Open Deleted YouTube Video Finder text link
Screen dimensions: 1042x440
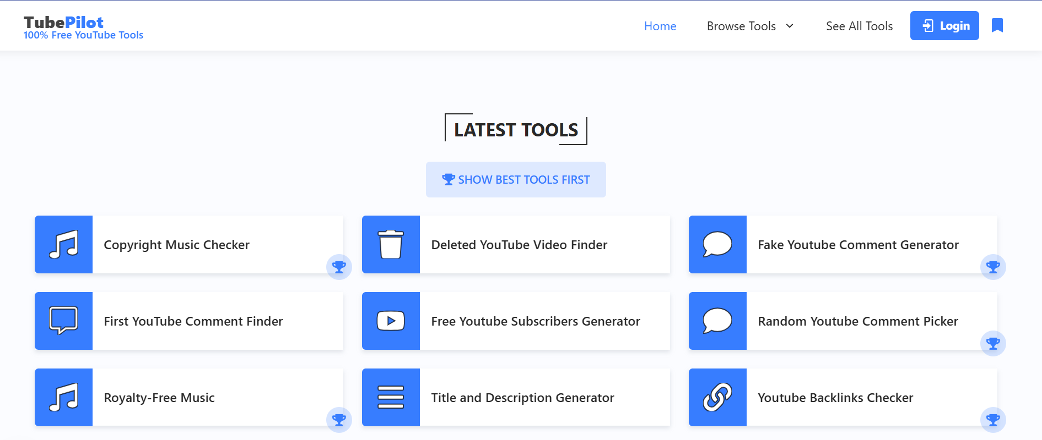[519, 245]
